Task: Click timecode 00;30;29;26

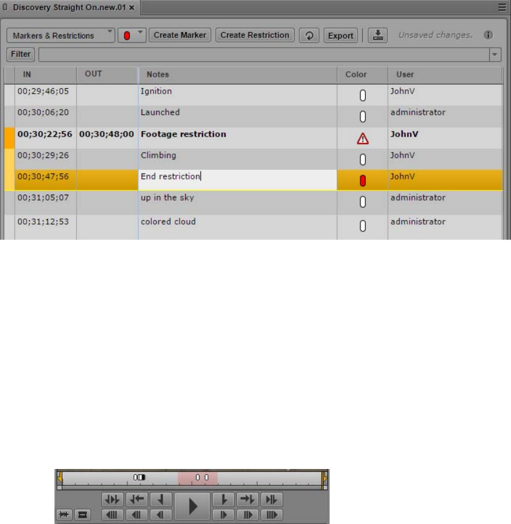Action: pos(43,155)
